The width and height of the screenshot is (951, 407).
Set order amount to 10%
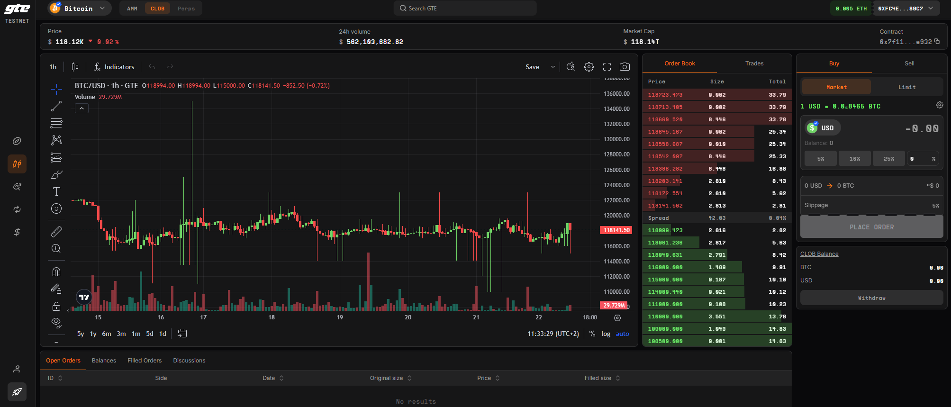(x=855, y=159)
